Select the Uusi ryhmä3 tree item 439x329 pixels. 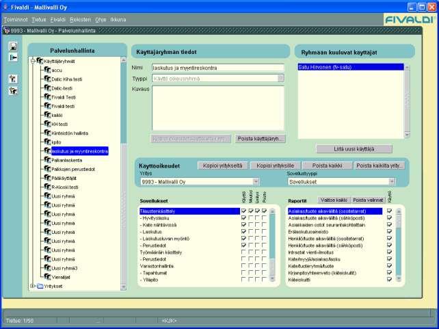(64, 268)
